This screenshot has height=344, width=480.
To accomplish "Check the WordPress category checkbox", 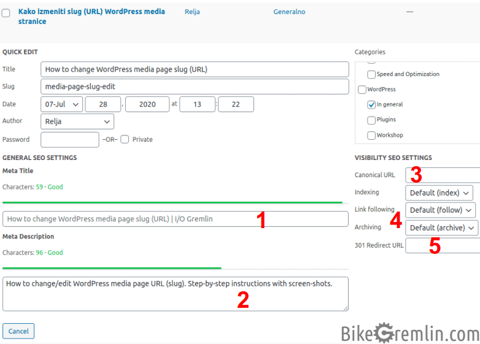I will tap(362, 90).
